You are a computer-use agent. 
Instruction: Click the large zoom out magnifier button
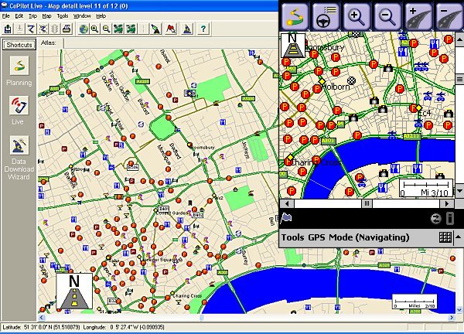click(387, 16)
